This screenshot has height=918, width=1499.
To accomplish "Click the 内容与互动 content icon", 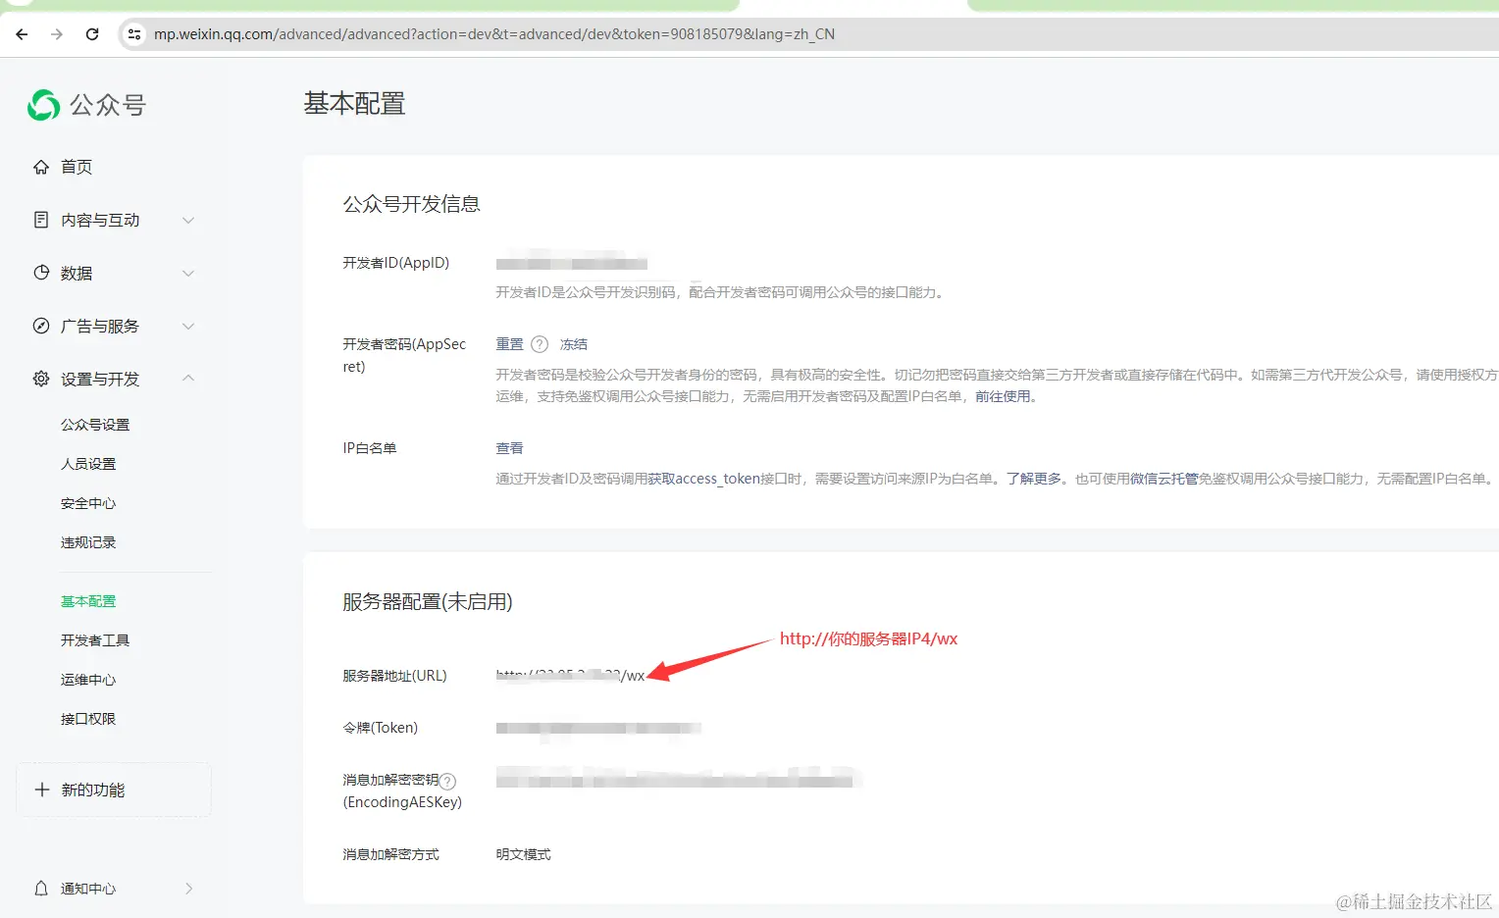I will 38,220.
